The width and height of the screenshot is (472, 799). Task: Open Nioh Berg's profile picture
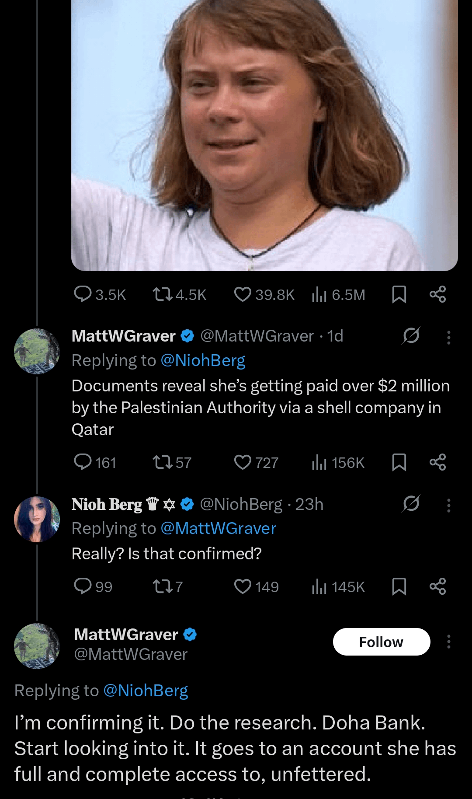click(x=37, y=519)
